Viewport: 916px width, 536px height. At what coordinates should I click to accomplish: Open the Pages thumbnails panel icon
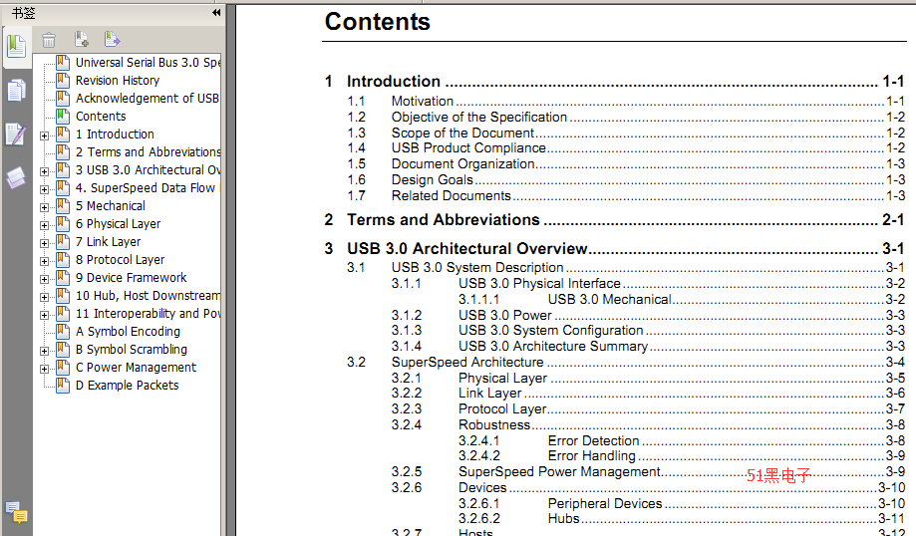(16, 90)
